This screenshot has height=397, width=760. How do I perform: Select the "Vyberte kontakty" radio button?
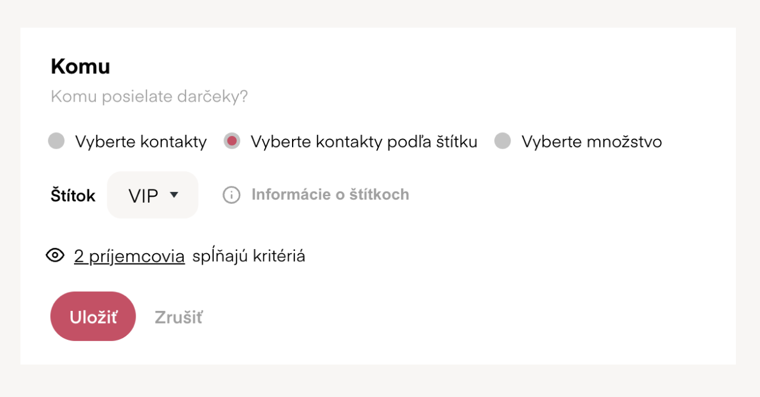tap(56, 141)
